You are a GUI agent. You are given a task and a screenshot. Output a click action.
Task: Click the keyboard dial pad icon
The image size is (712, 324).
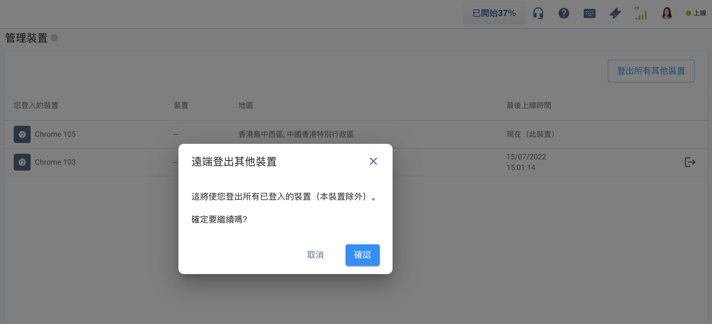tap(589, 13)
